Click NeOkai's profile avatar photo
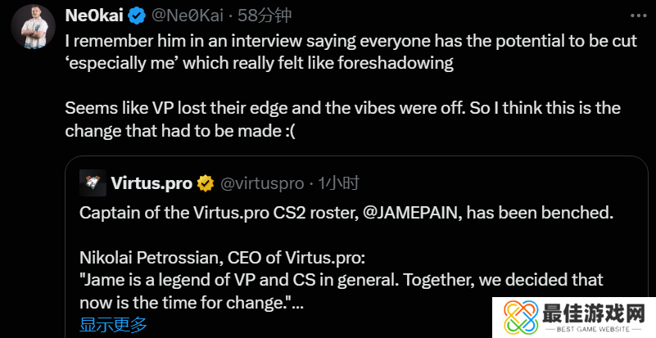 coord(34,29)
